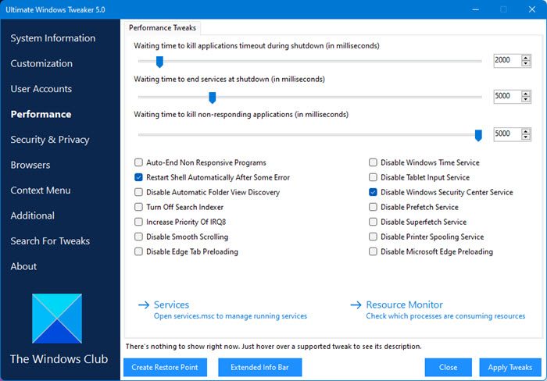547x381 pixels.
Task: Open Search For Tweaks
Action: (x=50, y=241)
